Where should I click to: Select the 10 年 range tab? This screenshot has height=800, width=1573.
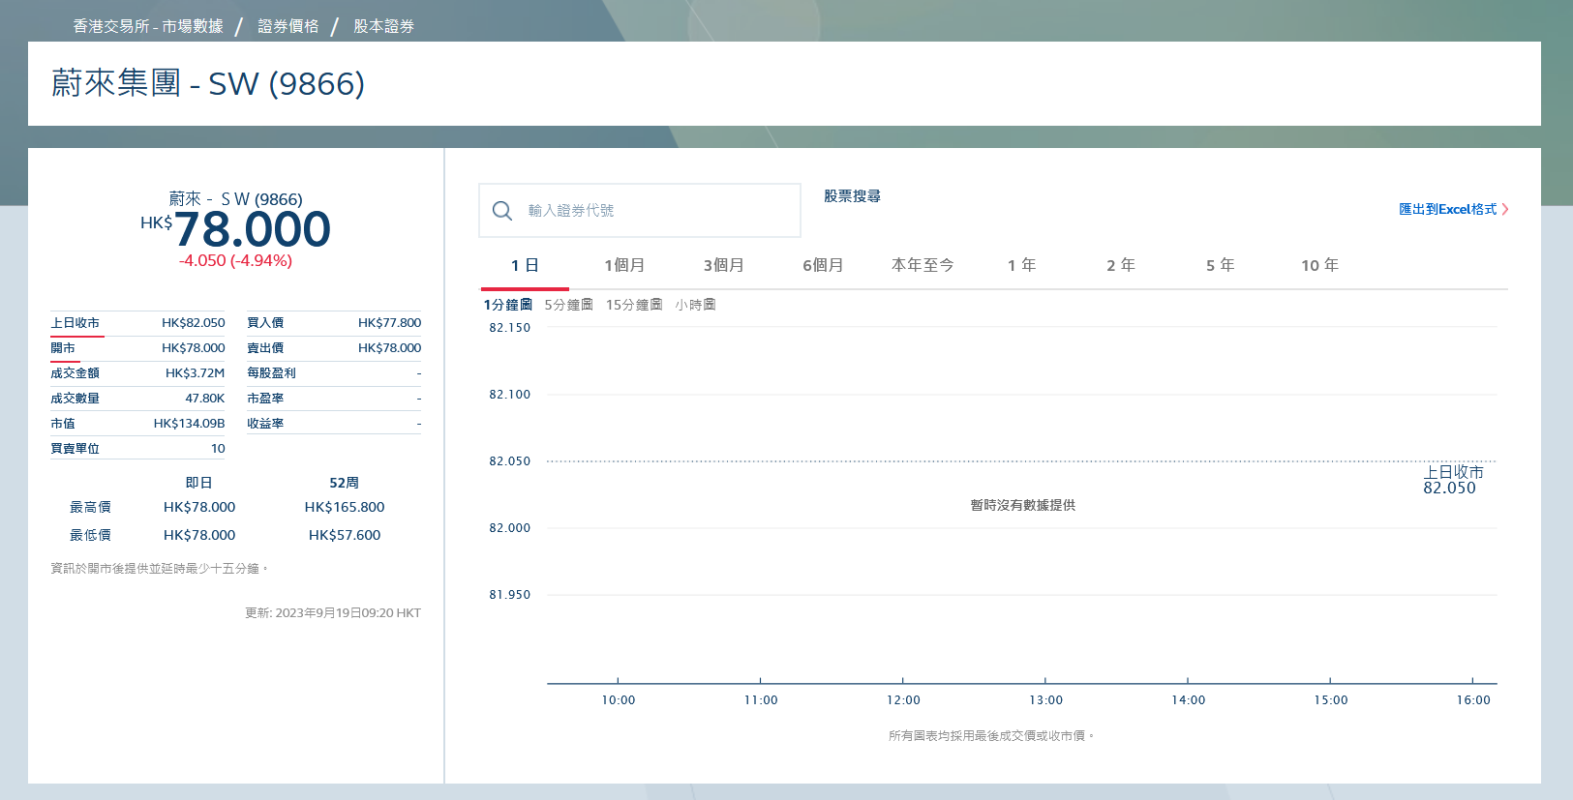coord(1319,265)
